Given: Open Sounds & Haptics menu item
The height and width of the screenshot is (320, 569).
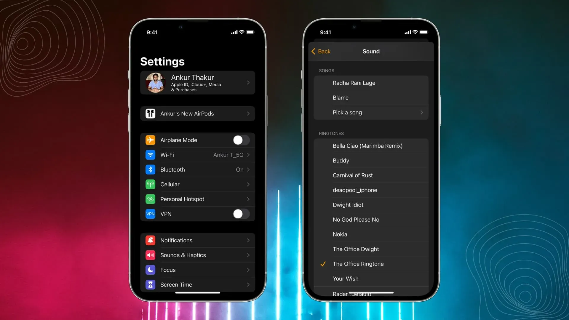Looking at the screenshot, I should [x=197, y=255].
